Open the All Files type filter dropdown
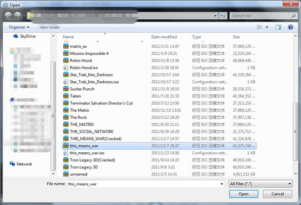Image resolution: width=301 pixels, height=205 pixels. click(x=261, y=184)
